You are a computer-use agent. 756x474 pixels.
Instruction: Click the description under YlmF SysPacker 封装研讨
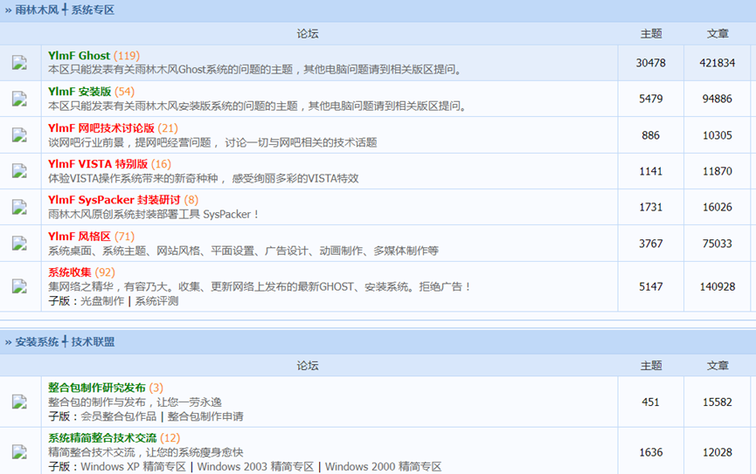pos(154,215)
